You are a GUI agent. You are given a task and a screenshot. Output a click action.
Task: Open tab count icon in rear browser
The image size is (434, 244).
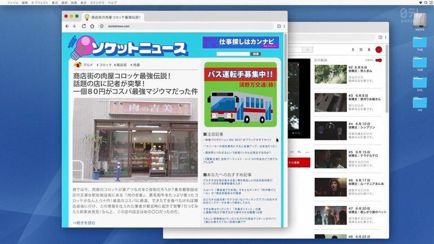(380, 37)
